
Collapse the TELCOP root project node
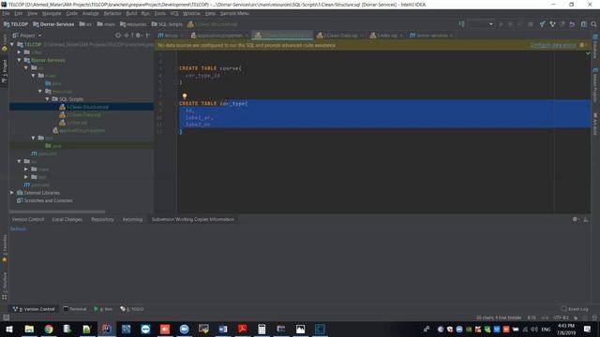[12, 44]
